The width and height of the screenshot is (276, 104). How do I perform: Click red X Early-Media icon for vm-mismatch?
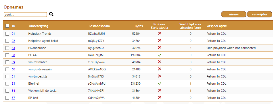click(x=160, y=62)
